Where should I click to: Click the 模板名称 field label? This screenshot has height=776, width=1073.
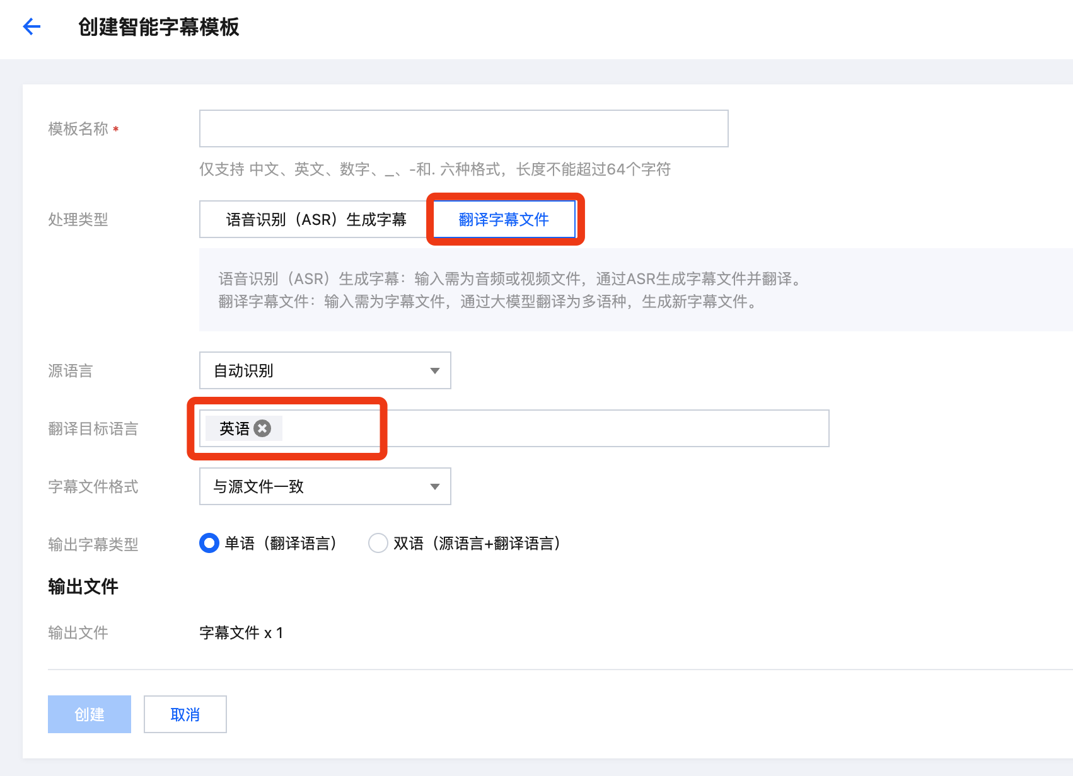(78, 128)
